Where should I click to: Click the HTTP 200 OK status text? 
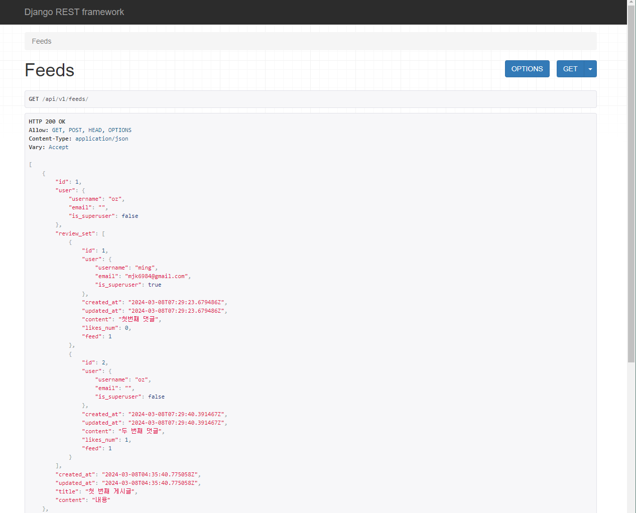pyautogui.click(x=47, y=121)
